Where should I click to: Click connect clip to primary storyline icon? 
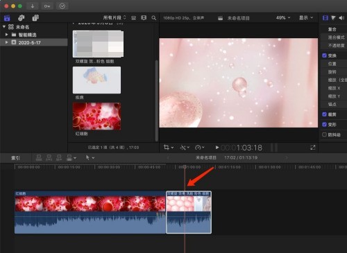(x=39, y=158)
